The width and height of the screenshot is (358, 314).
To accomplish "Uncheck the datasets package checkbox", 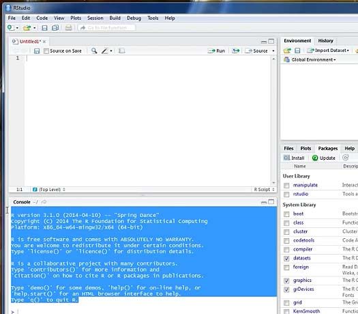I will (x=286, y=259).
